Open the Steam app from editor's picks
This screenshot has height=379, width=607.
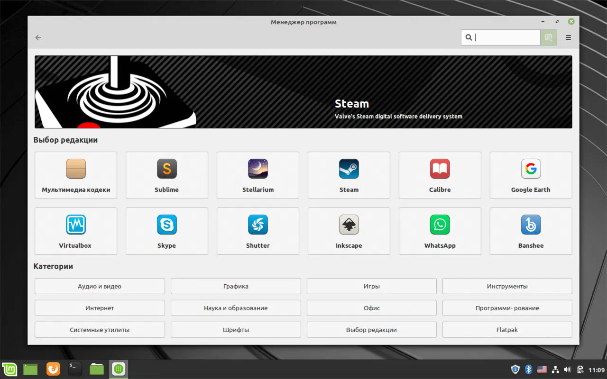click(349, 175)
